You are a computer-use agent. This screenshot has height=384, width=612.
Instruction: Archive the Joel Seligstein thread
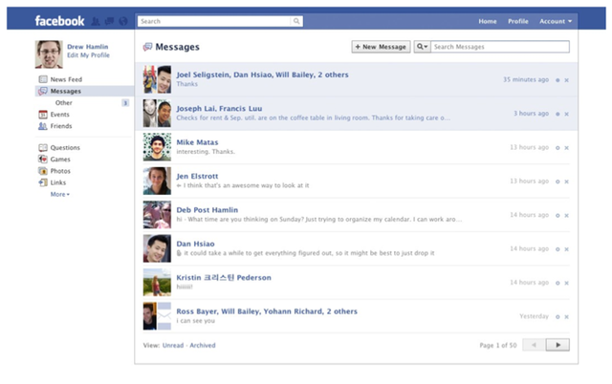pyautogui.click(x=567, y=80)
